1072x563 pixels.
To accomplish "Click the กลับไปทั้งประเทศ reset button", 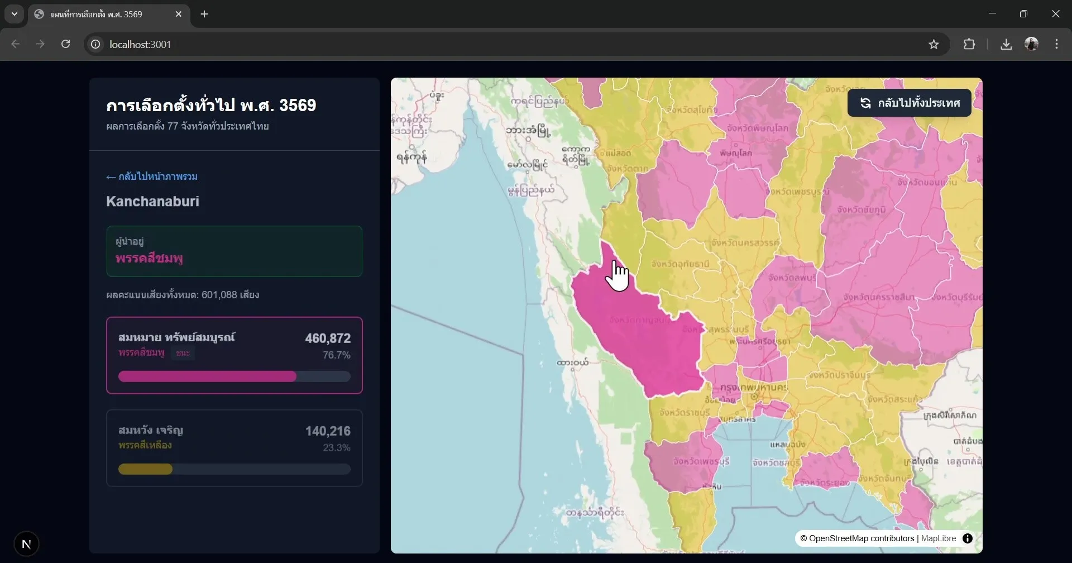I will pyautogui.click(x=910, y=103).
